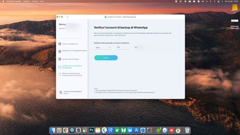Click the Google account icon in the sidebar
The image size is (240, 135).
point(61,92)
